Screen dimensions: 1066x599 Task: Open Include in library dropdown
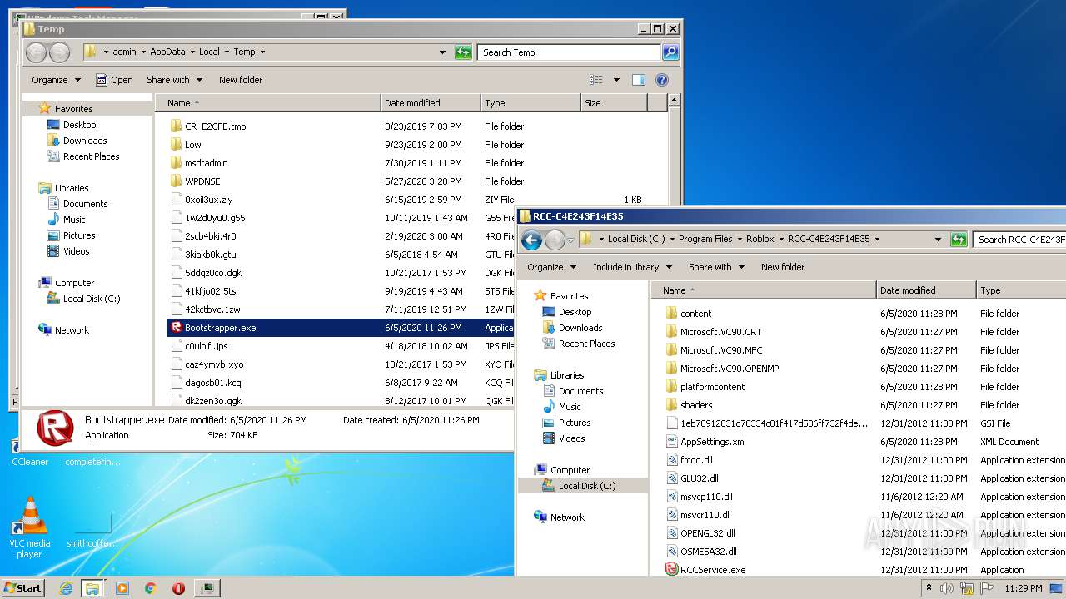631,267
